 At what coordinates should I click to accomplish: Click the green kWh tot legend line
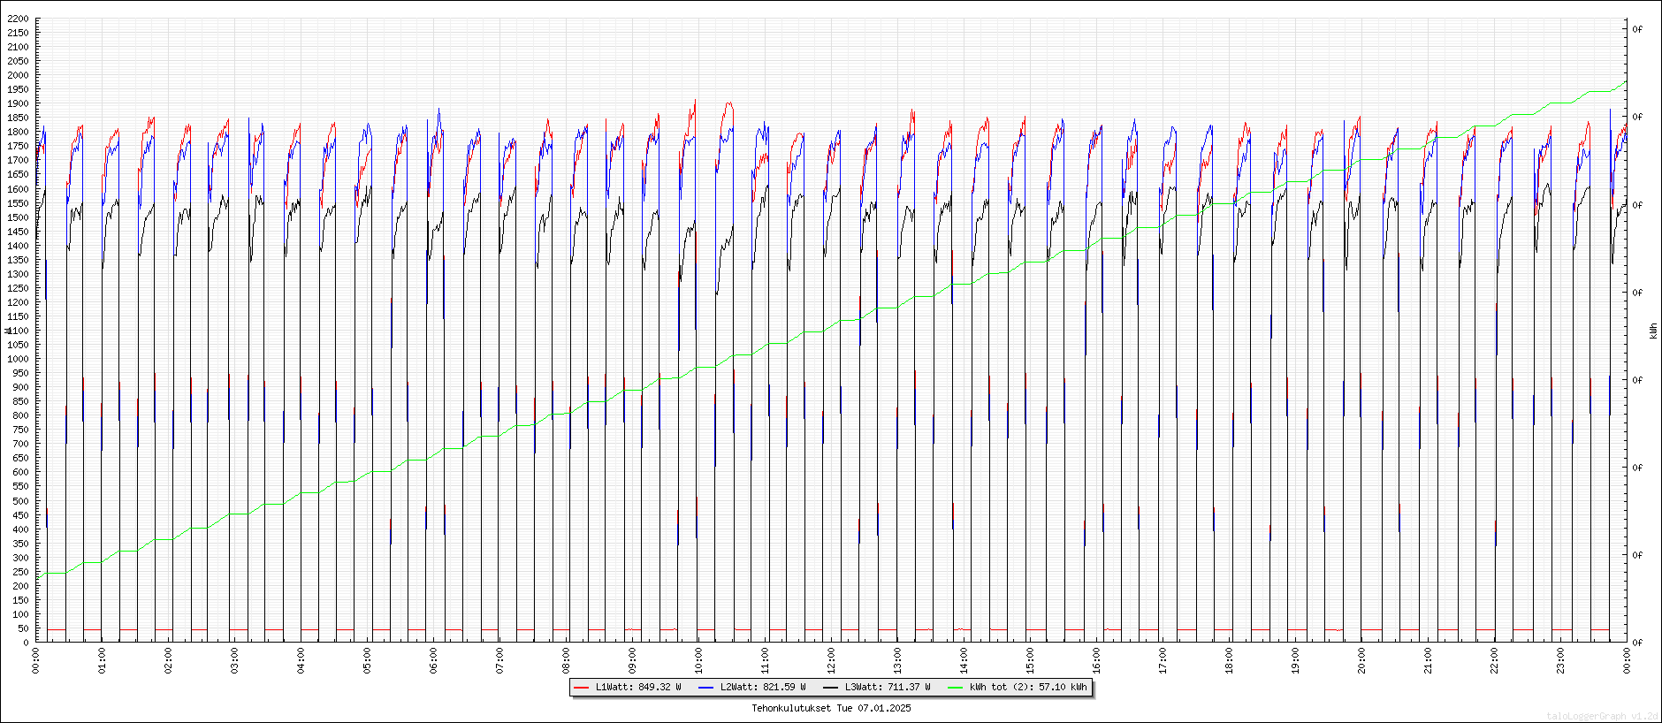point(955,688)
